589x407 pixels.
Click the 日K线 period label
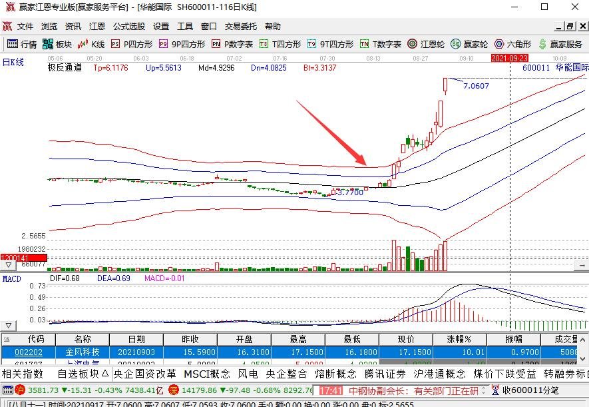point(13,62)
